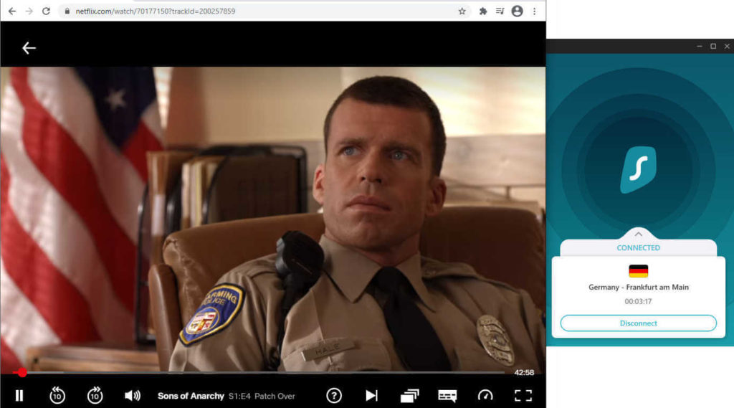Viewport: 734px width, 408px height.
Task: Click the CONNECTED status label
Action: coord(638,248)
